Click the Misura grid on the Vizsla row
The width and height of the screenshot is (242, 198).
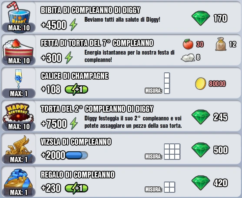tap(172, 152)
